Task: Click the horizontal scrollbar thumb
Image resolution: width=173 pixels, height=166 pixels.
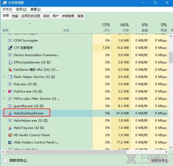Action: 66,152
